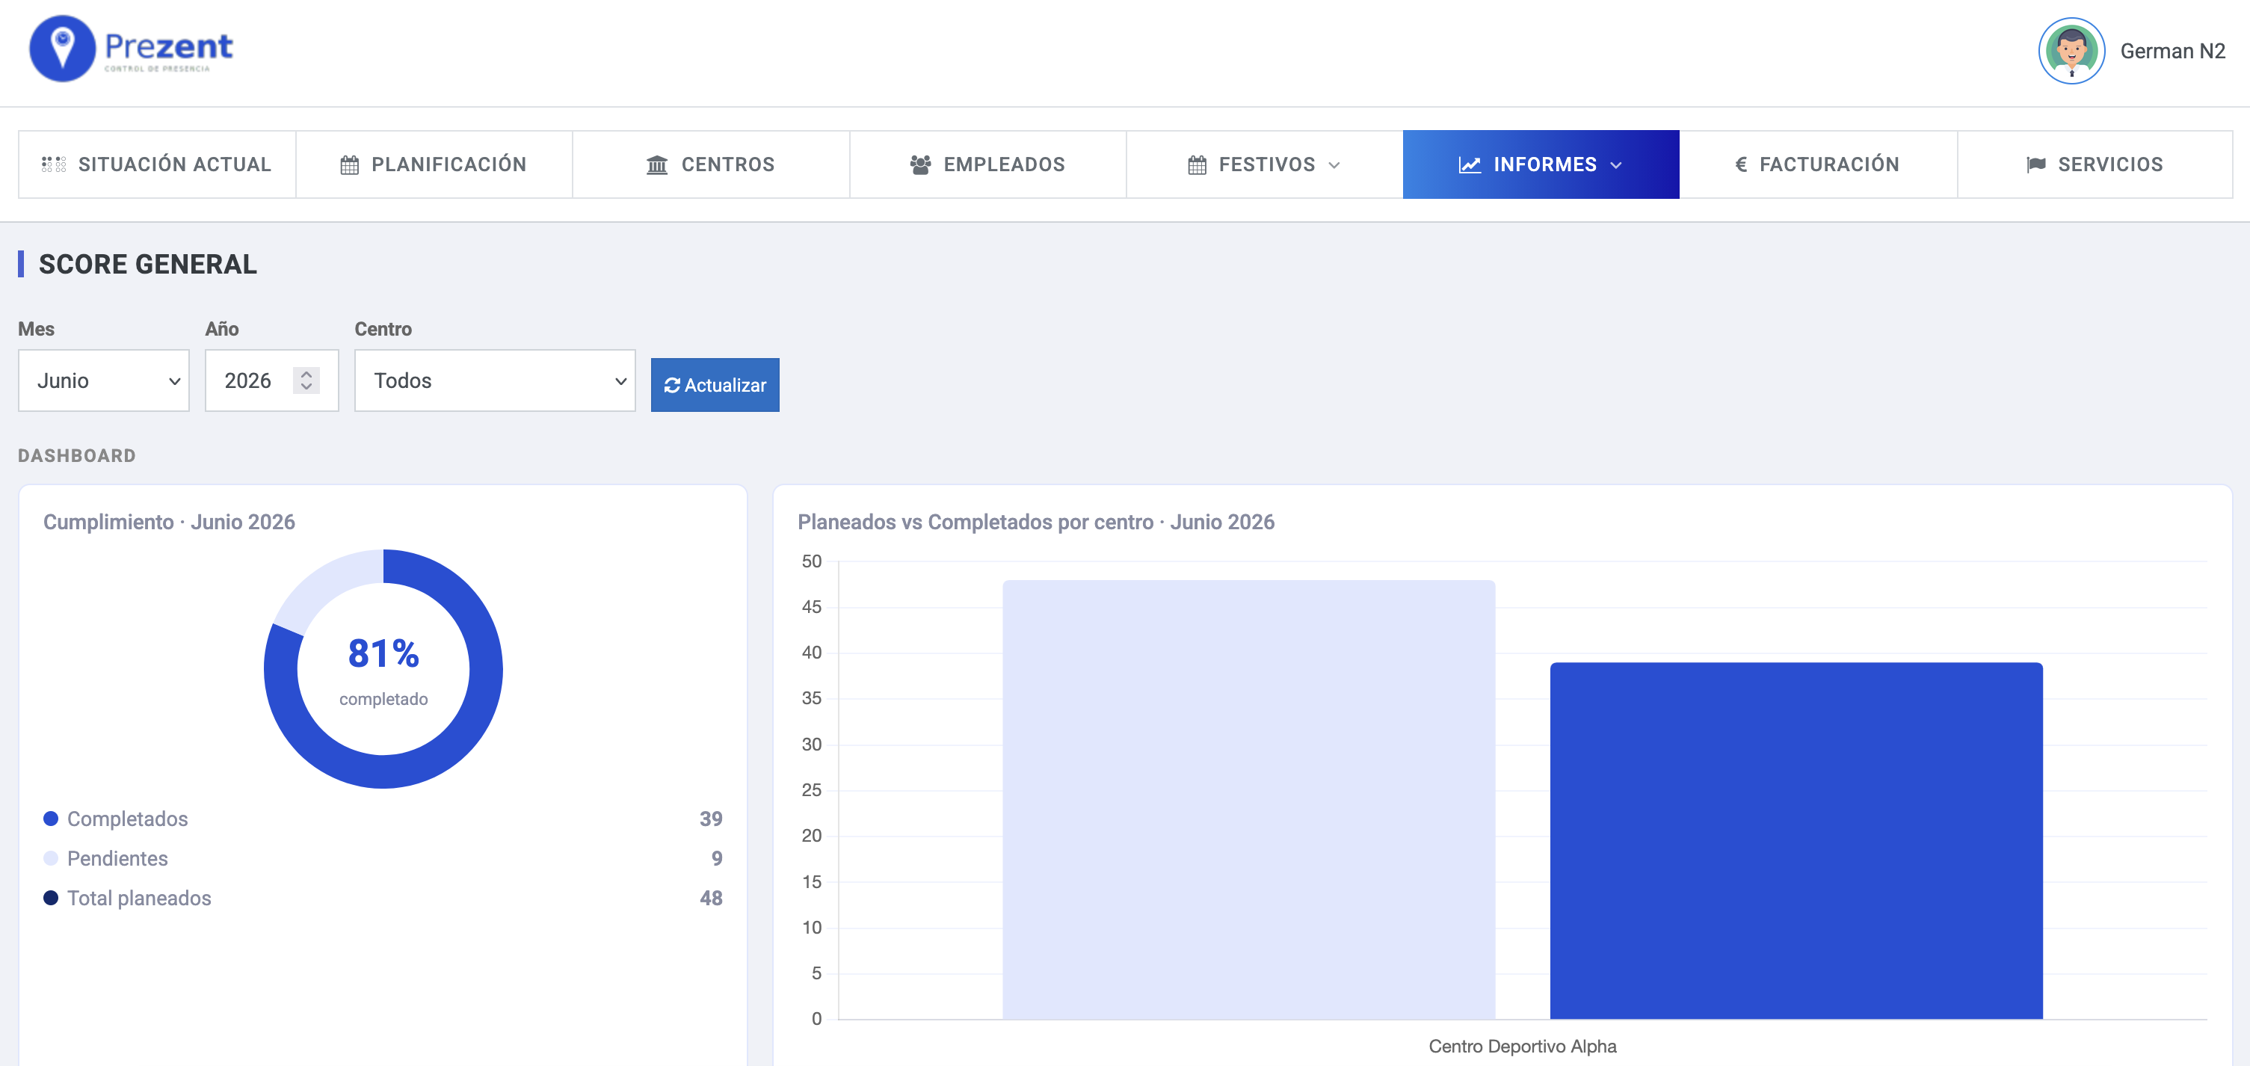Click the Empleados people icon

[x=919, y=164]
